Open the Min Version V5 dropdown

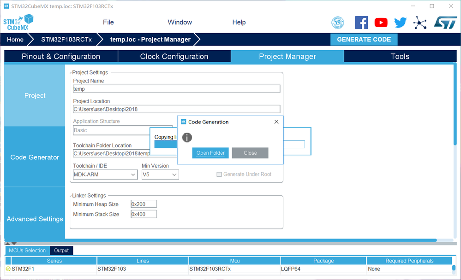point(160,175)
